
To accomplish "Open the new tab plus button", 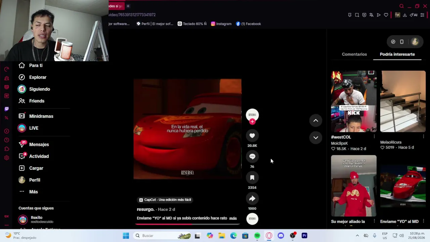I will coord(128,6).
